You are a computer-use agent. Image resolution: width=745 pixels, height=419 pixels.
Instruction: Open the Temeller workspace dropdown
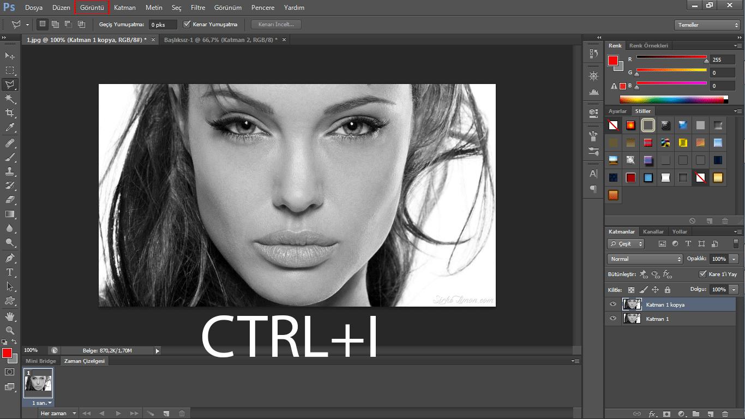point(707,25)
